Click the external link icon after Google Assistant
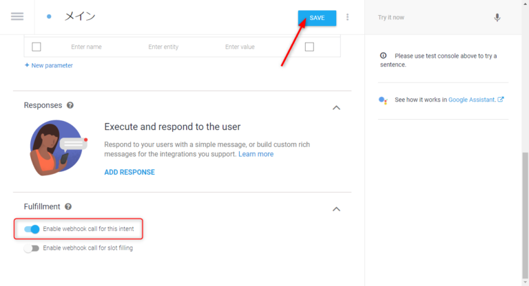 tap(501, 99)
